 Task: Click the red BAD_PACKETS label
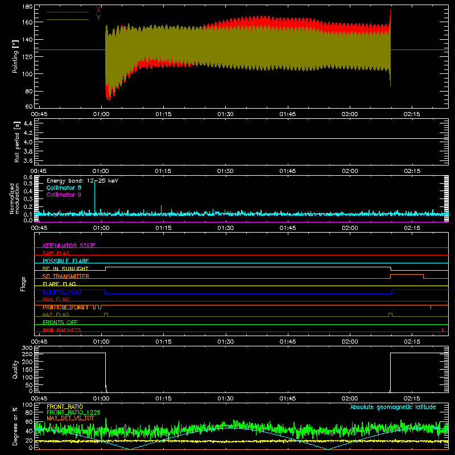click(62, 330)
